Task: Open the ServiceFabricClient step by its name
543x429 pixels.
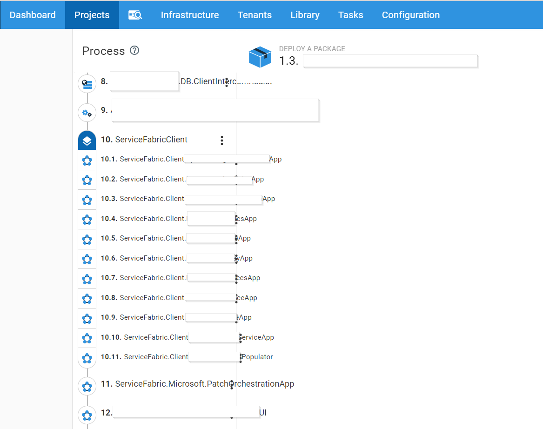Action: (x=151, y=139)
